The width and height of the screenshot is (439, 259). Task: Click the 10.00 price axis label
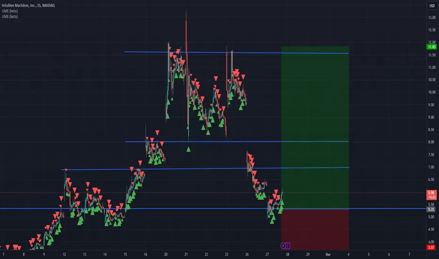point(432,92)
